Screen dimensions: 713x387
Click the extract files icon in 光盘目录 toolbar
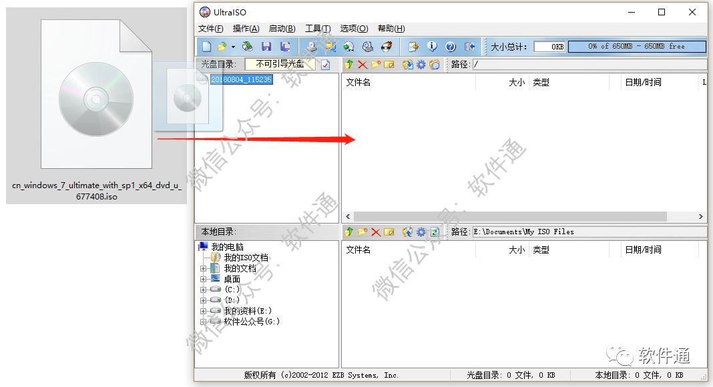[407, 65]
